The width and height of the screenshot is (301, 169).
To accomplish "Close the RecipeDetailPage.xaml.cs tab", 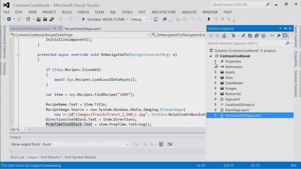I will [60, 28].
